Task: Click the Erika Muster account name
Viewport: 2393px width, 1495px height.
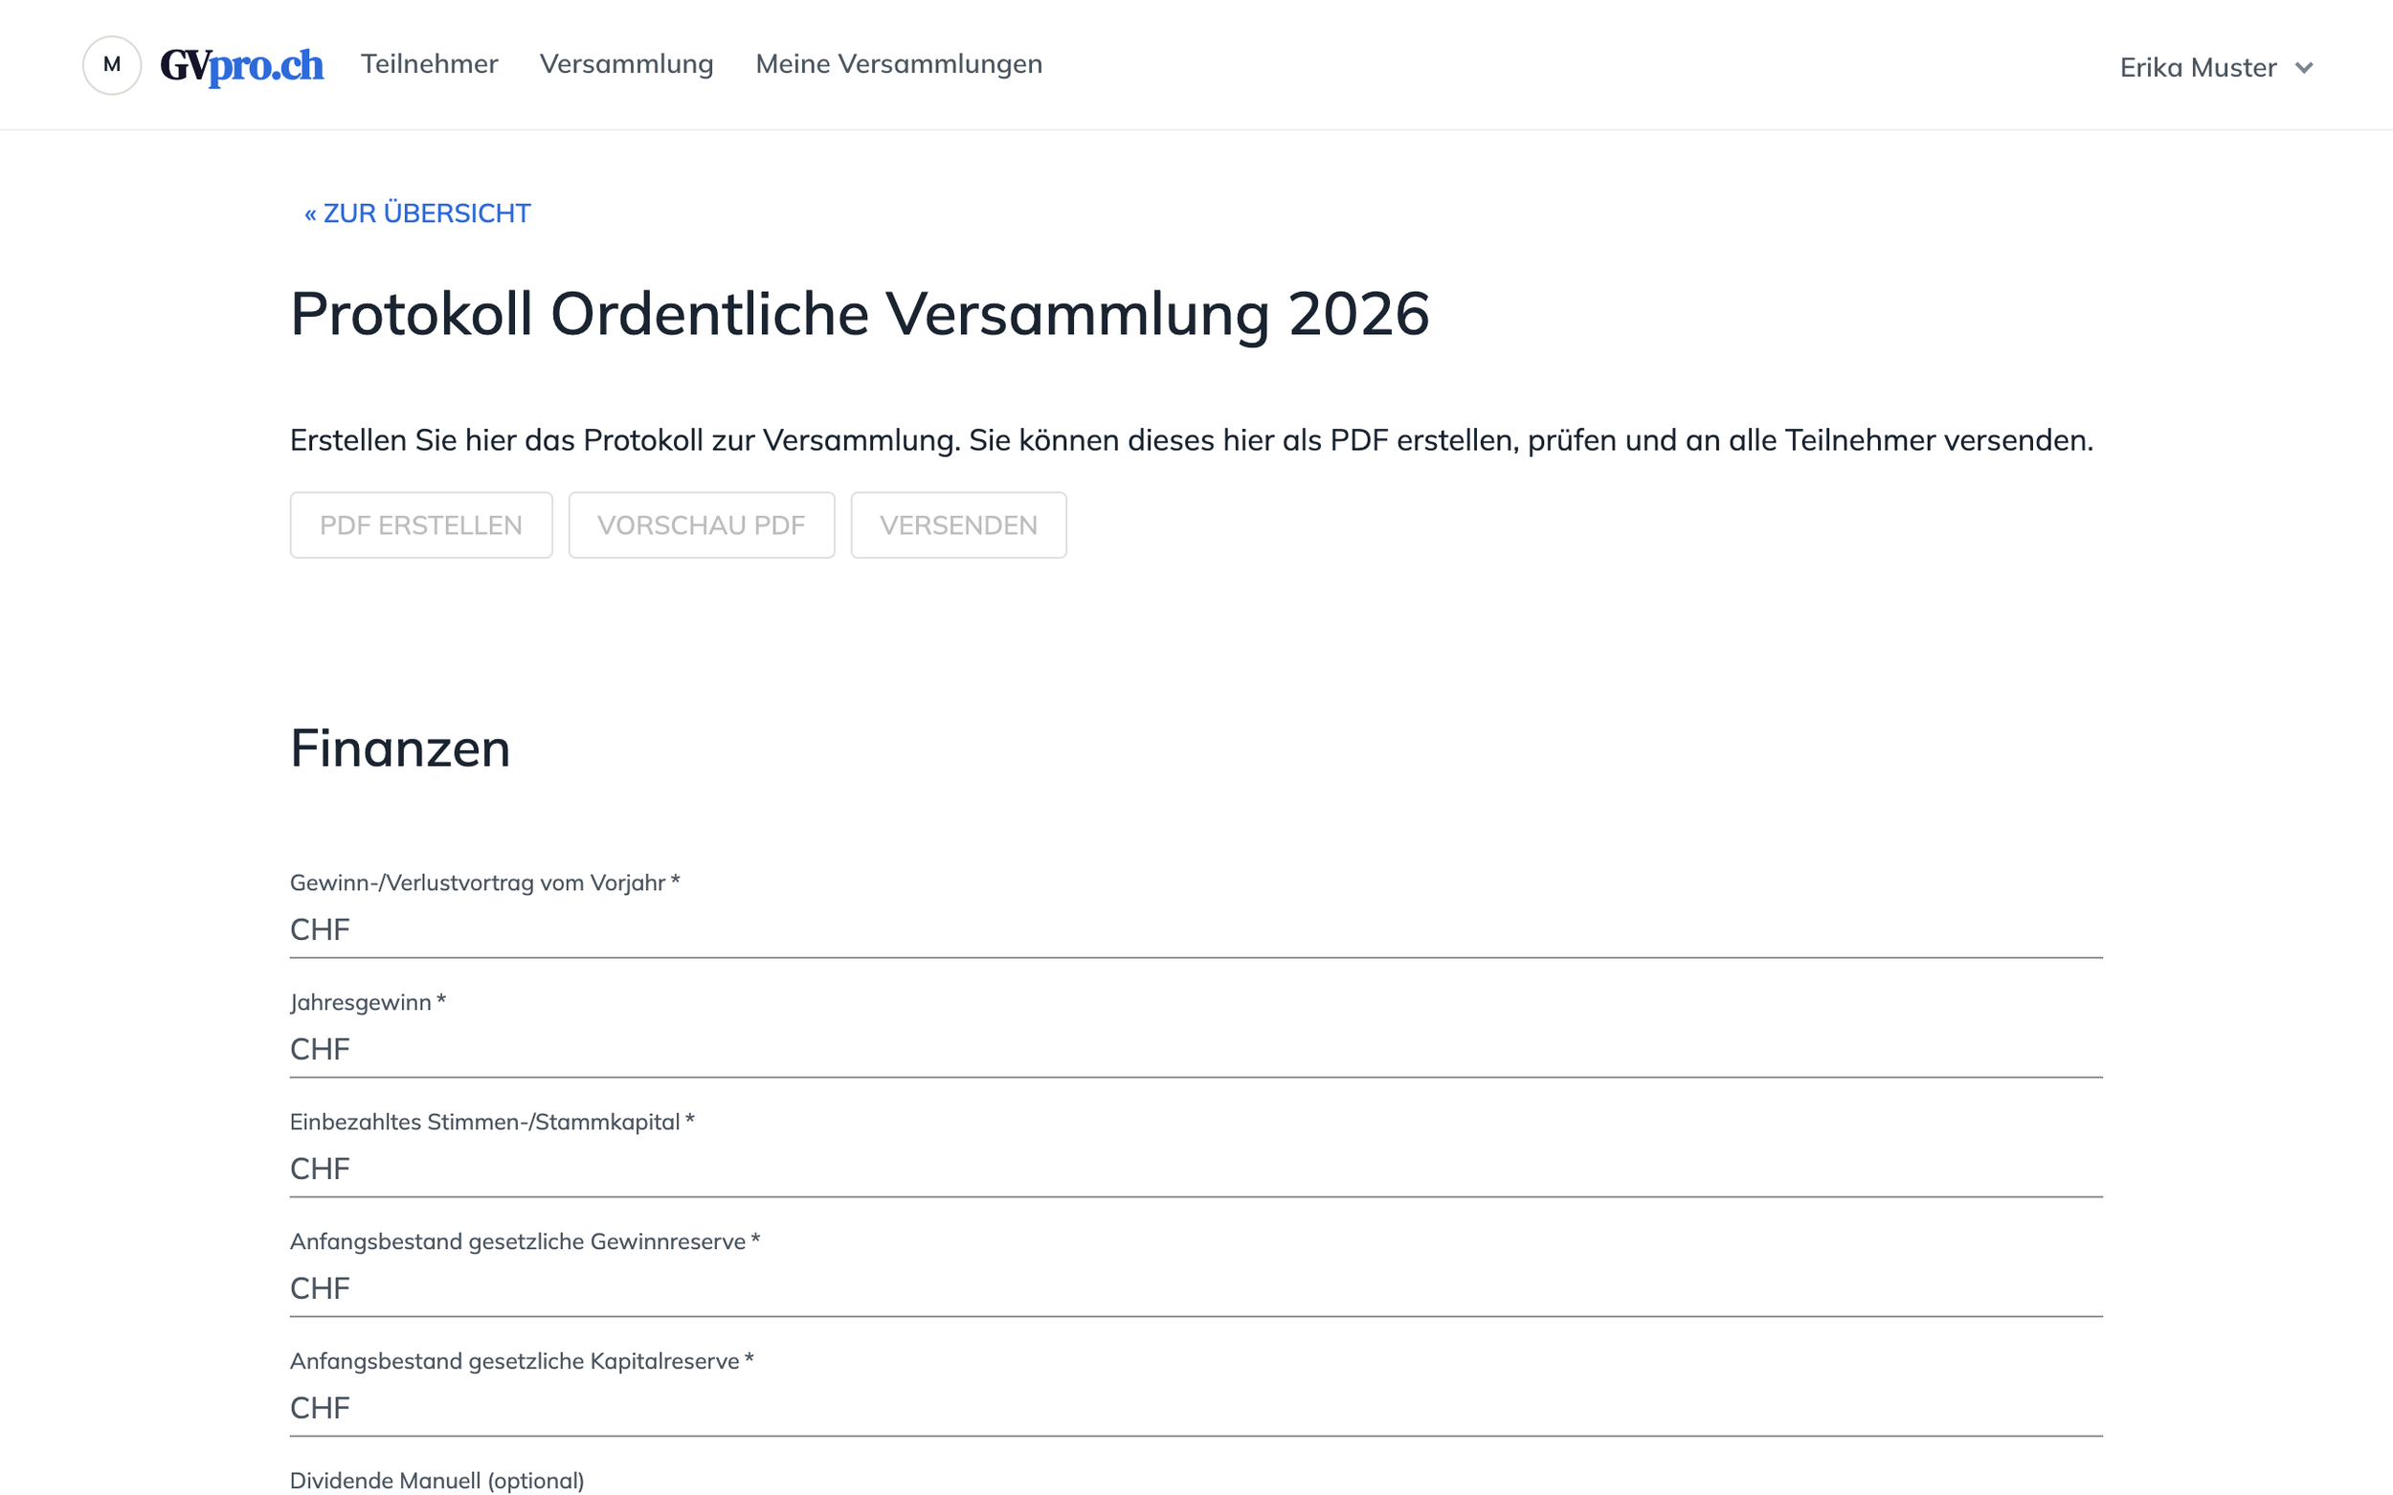Action: pos(2197,67)
